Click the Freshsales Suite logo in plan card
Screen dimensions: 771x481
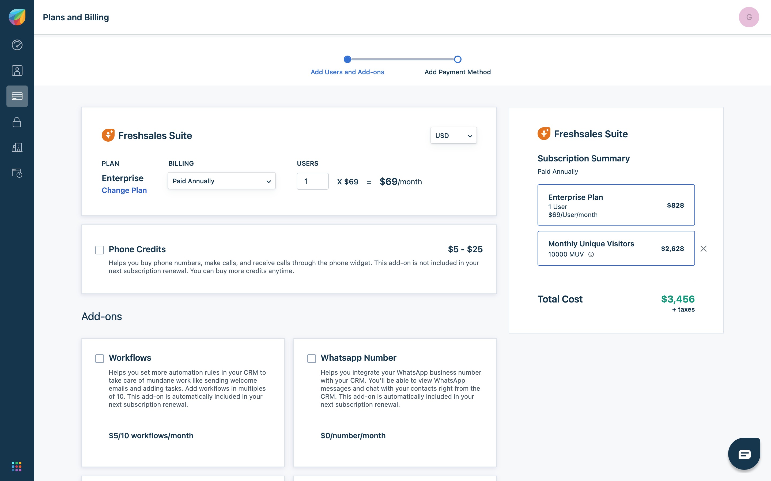pyautogui.click(x=108, y=135)
